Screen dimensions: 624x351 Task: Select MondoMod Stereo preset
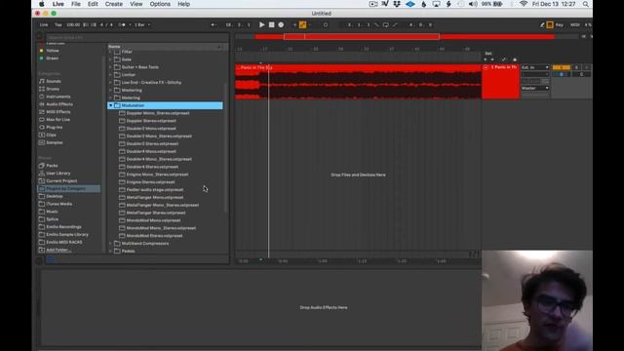(x=154, y=236)
